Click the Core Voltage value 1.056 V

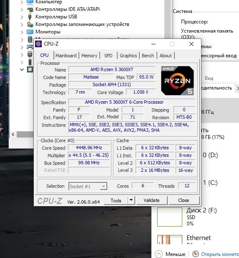pyautogui.click(x=141, y=92)
